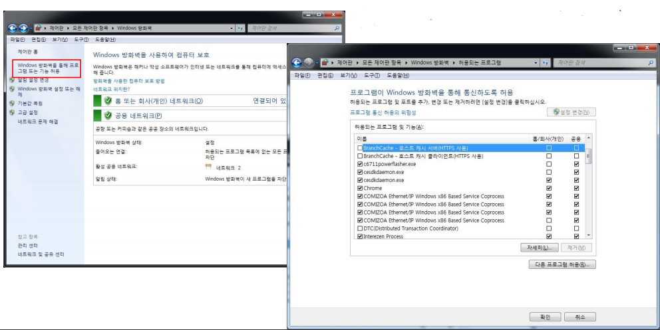The height and width of the screenshot is (330, 660).
Task: Uncheck the c6711powerflasher.exe checkbox
Action: tap(361, 164)
